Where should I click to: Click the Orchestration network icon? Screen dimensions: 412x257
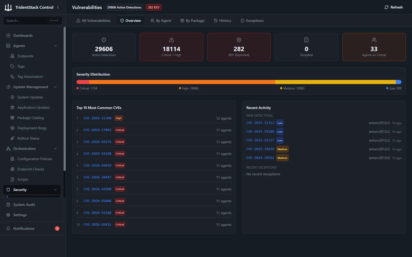point(8,149)
